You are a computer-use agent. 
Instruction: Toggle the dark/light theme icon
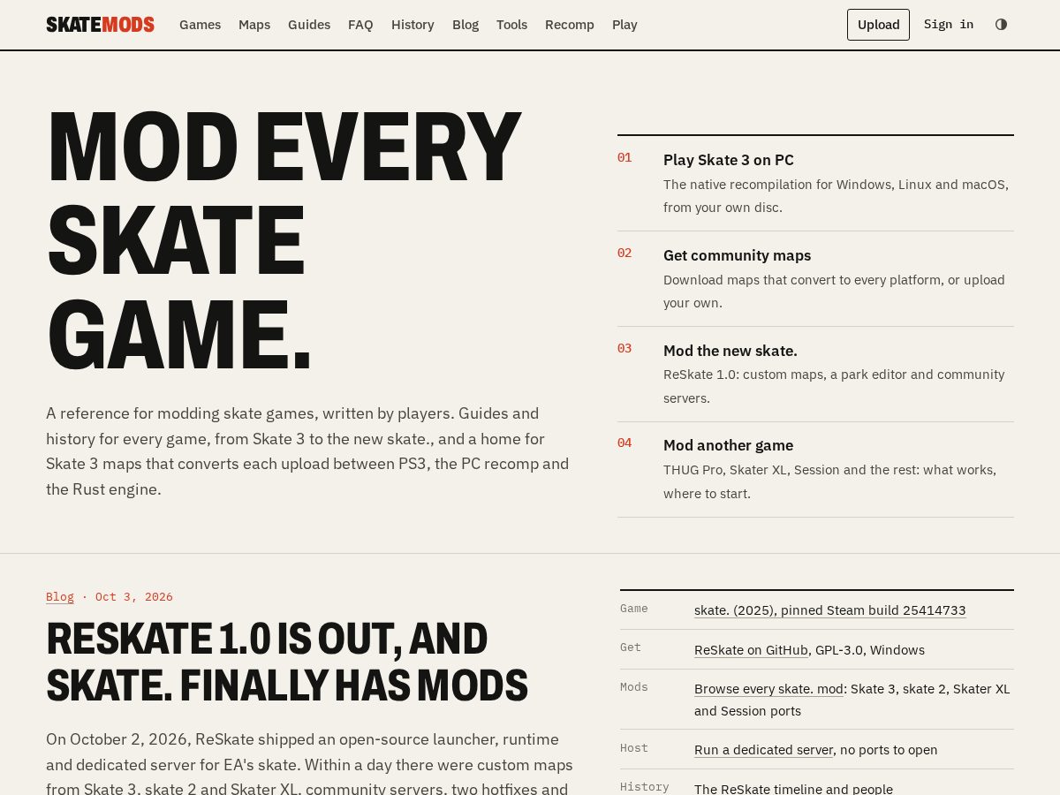[1001, 25]
